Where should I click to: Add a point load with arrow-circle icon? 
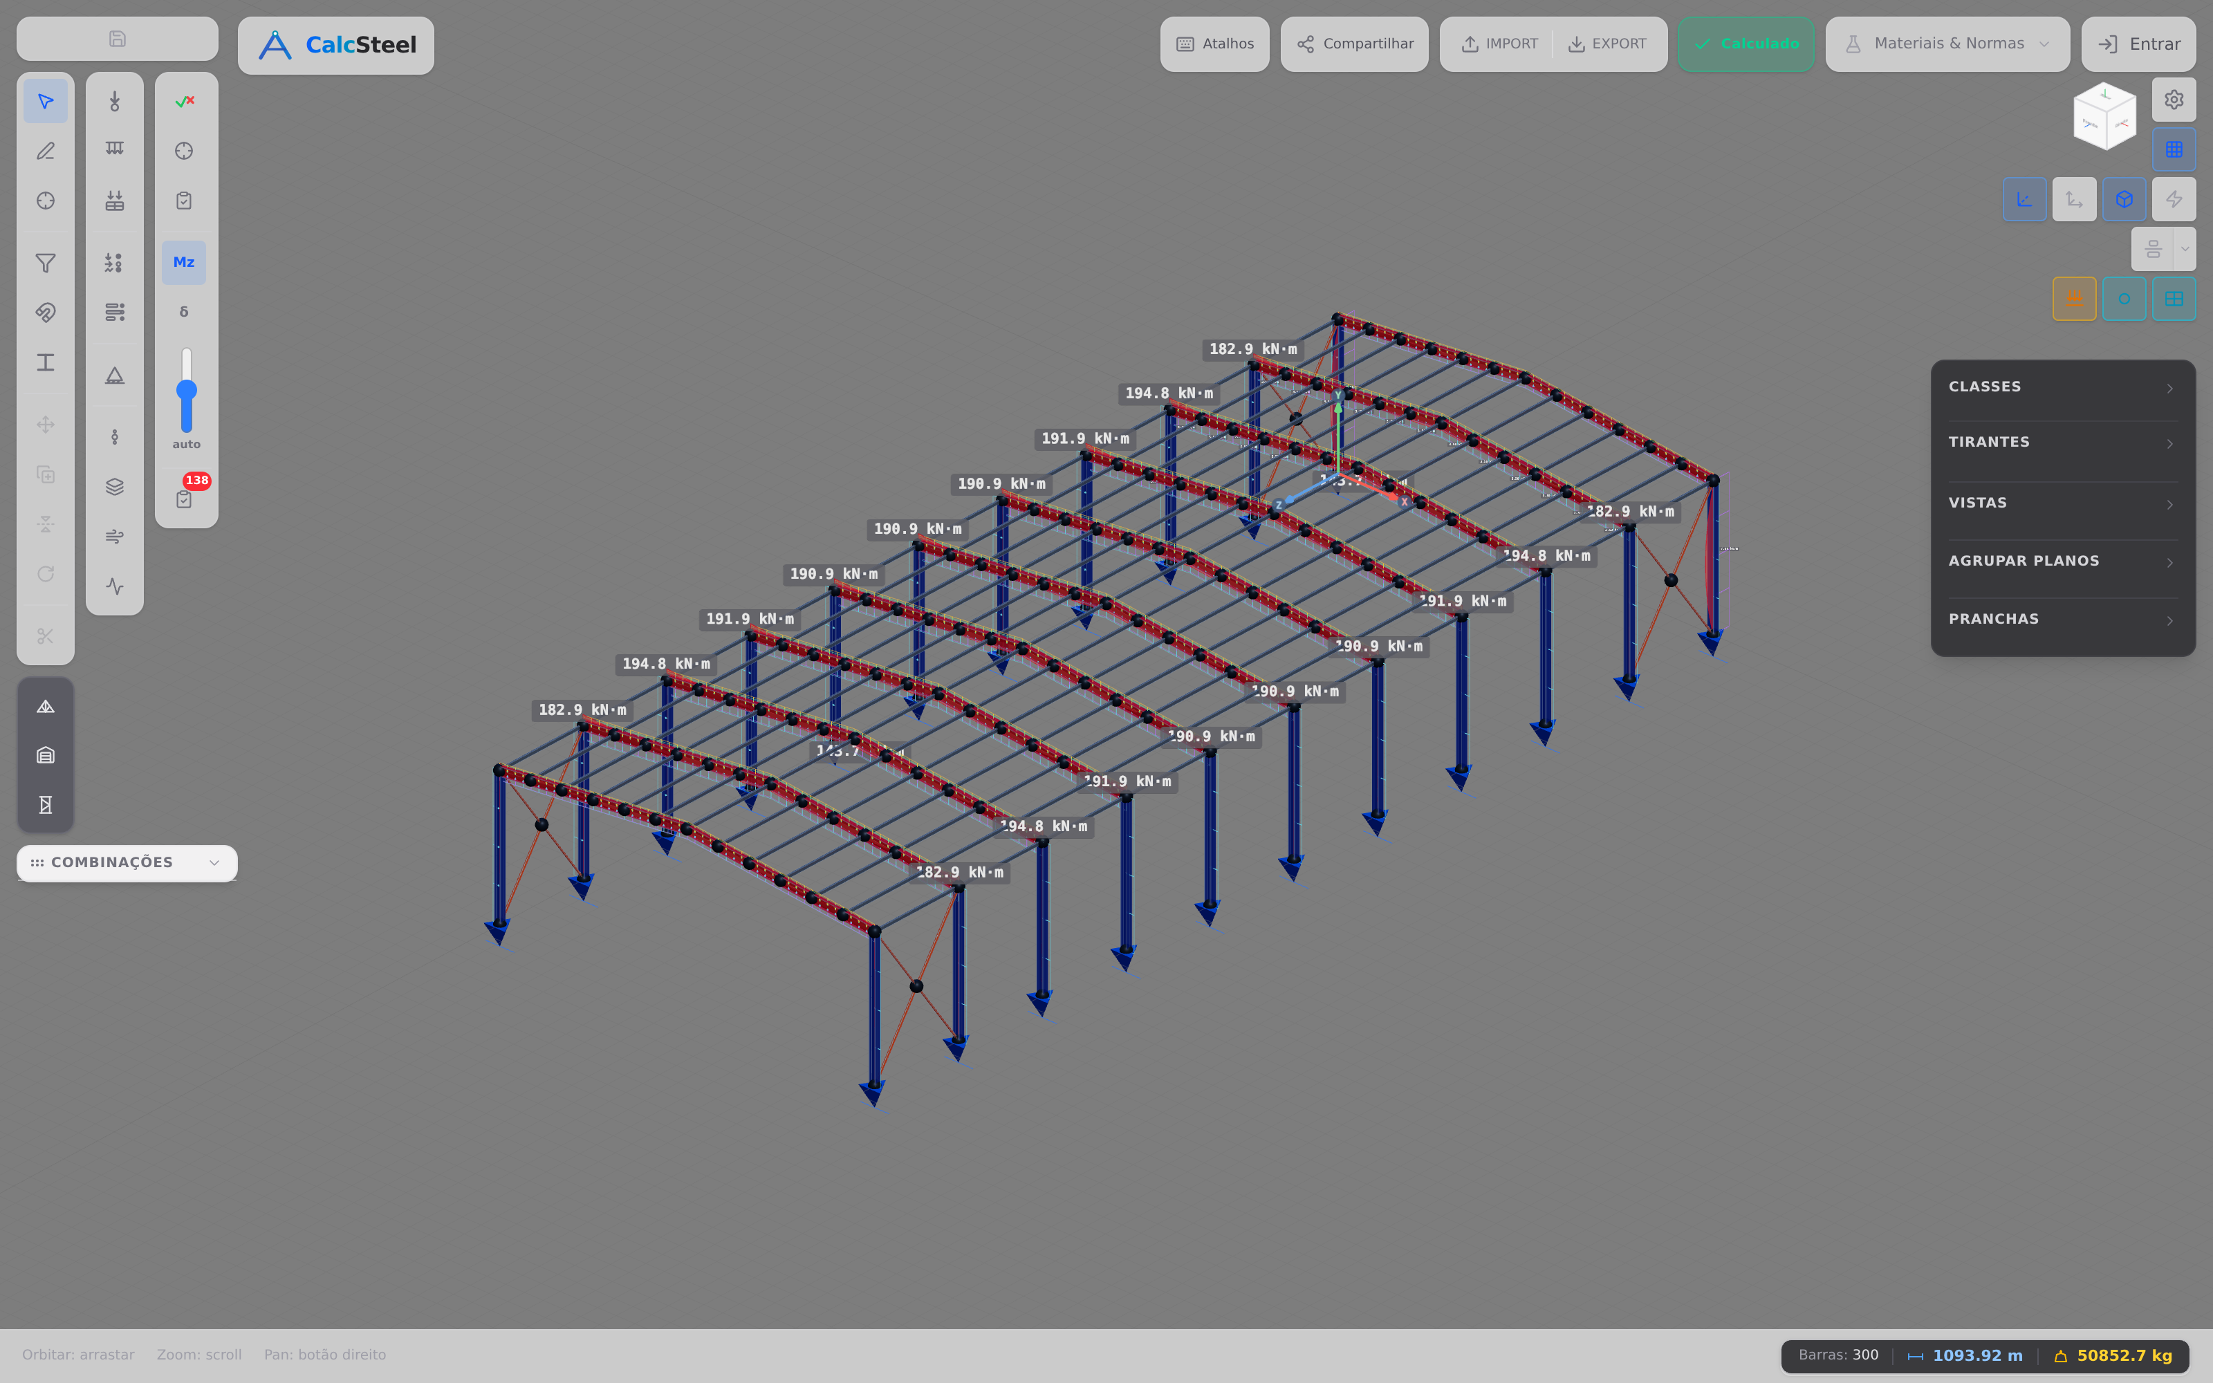pyautogui.click(x=114, y=102)
